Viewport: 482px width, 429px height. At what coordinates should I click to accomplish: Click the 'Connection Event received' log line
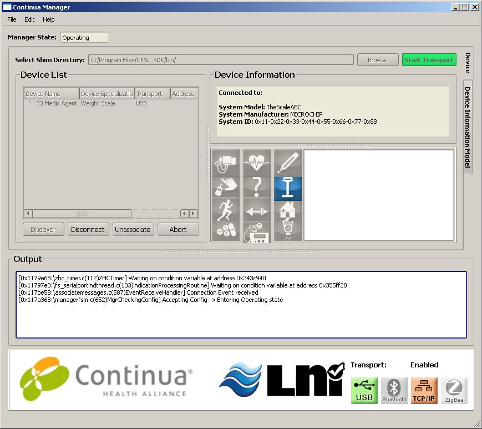click(x=138, y=292)
